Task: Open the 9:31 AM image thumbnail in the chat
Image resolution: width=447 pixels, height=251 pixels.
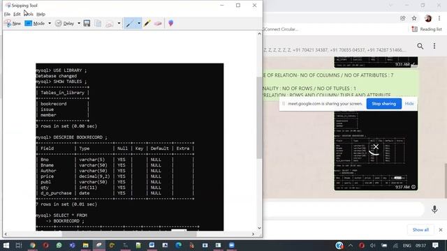Action: (376, 62)
